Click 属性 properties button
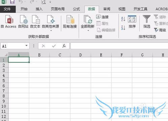 coord(102,23)
